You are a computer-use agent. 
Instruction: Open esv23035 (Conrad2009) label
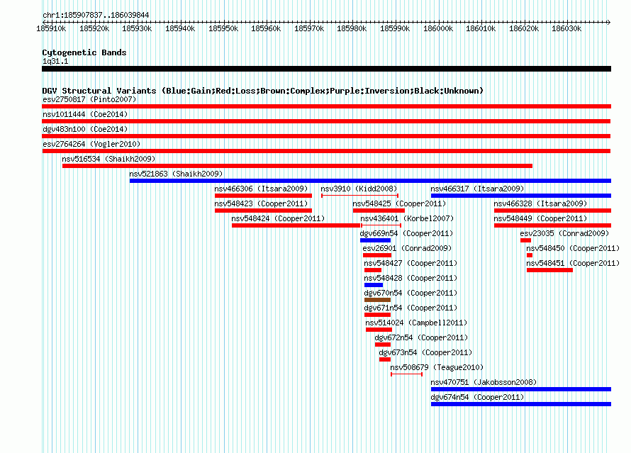click(564, 233)
